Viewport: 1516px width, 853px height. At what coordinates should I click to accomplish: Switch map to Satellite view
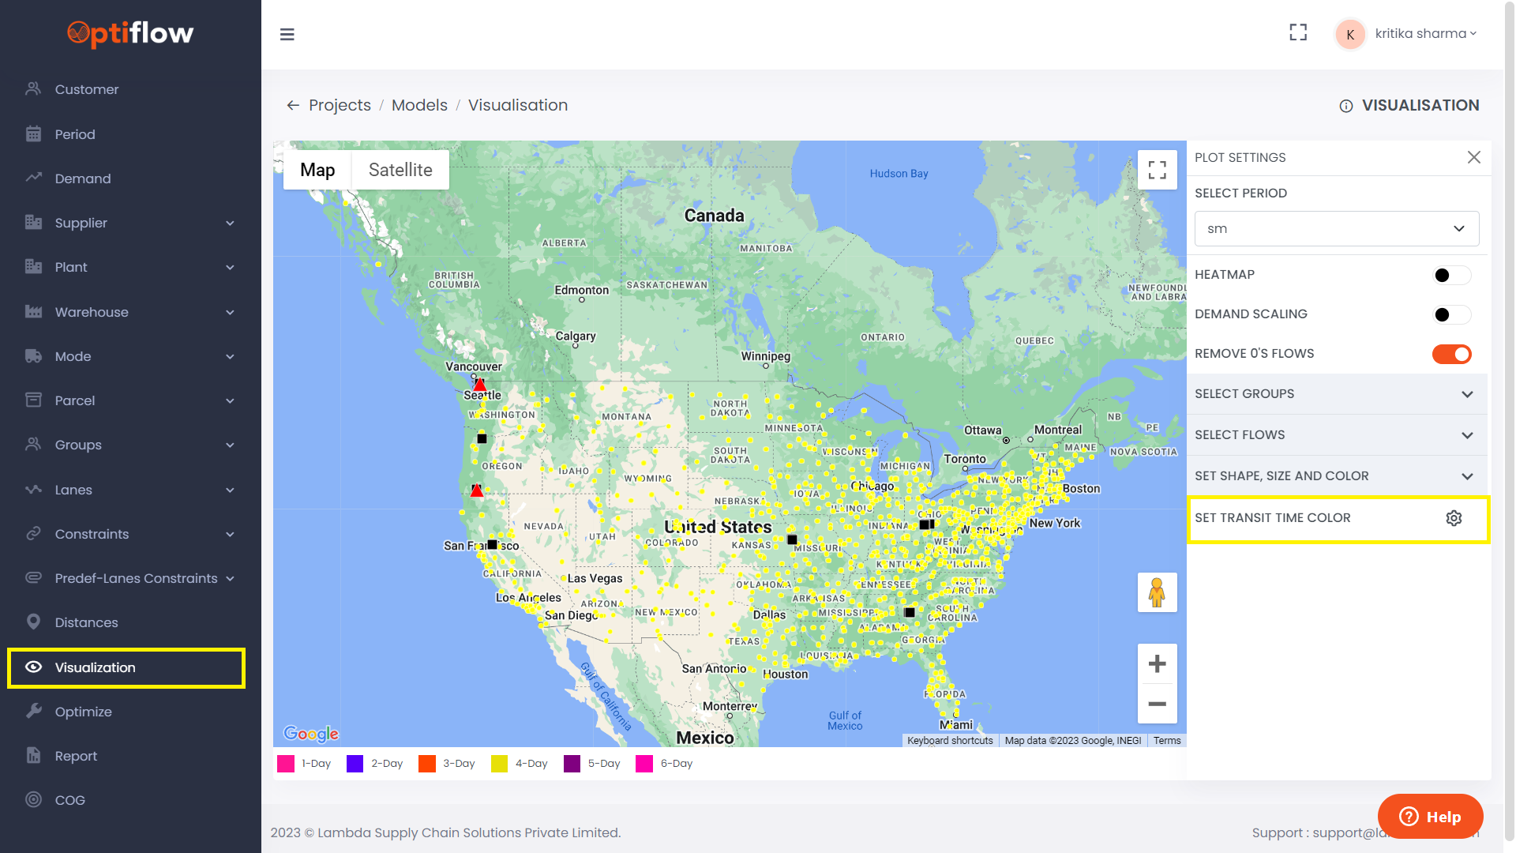(400, 170)
